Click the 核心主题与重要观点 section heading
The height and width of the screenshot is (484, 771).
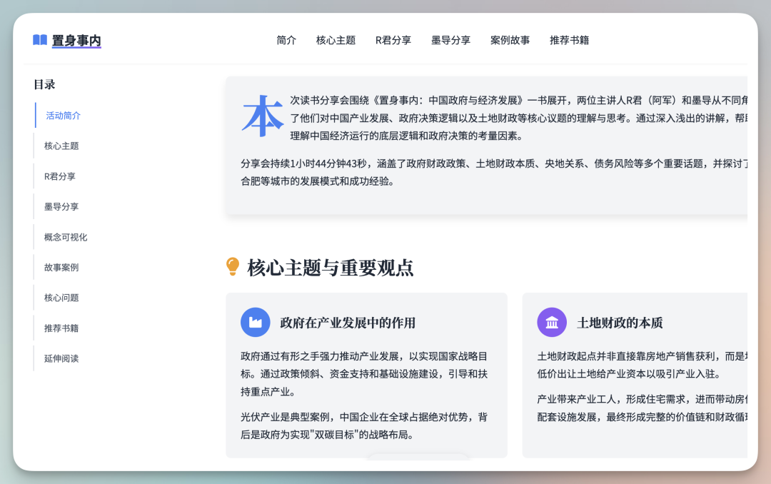(331, 268)
